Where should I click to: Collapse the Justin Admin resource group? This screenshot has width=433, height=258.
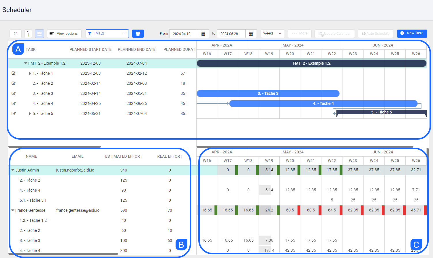click(13, 170)
